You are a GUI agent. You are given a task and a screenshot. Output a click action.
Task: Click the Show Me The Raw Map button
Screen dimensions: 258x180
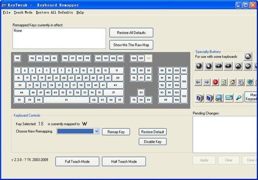[131, 44]
